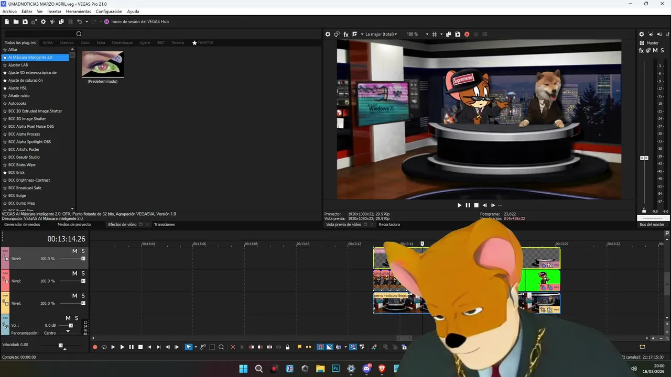The width and height of the screenshot is (671, 377).
Task: Start recording with the red record button
Action: [x=95, y=347]
